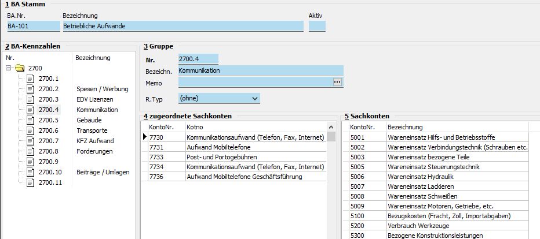Select the 2700.7 KFZ Aufwand icon
This screenshot has height=239, width=540.
(31, 141)
